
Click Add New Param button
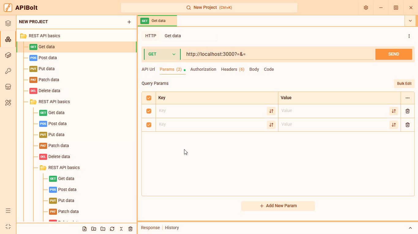point(278,206)
